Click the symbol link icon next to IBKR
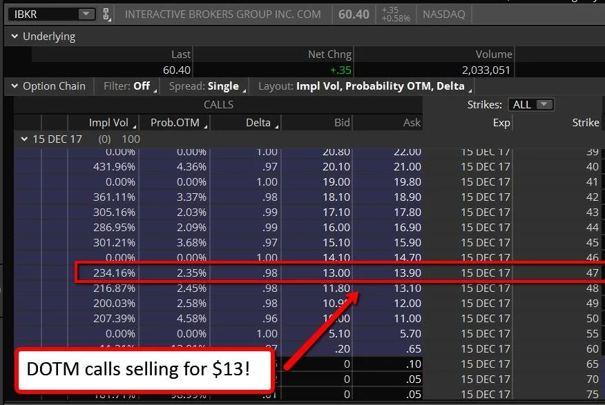This screenshot has width=605, height=405. pyautogui.click(x=106, y=14)
